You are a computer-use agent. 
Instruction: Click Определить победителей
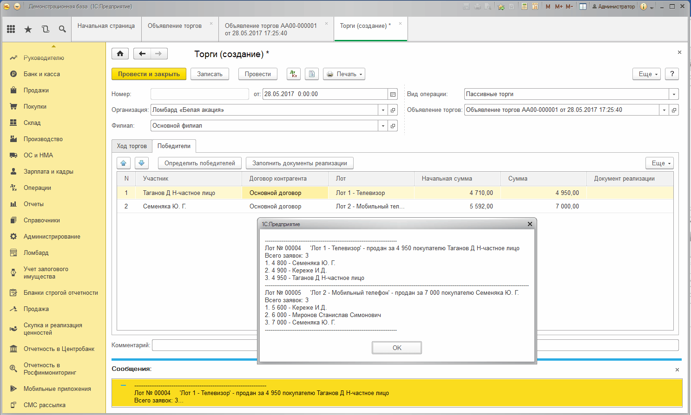click(x=200, y=163)
